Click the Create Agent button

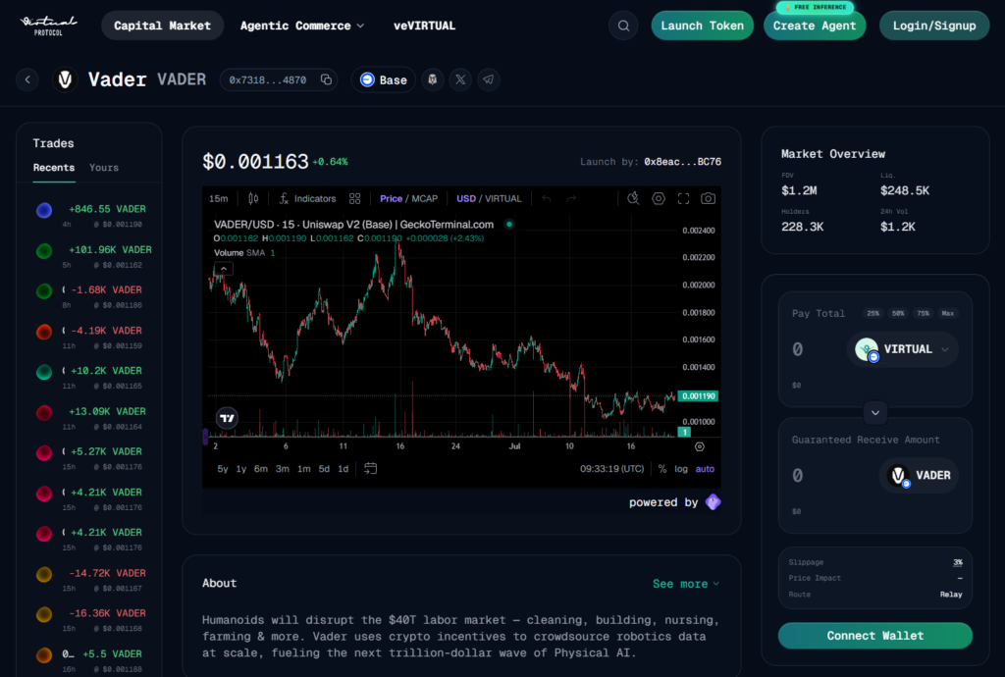tap(814, 26)
